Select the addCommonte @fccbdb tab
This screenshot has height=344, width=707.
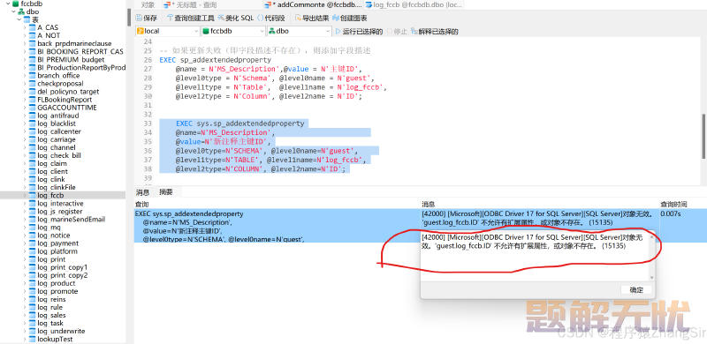[314, 5]
